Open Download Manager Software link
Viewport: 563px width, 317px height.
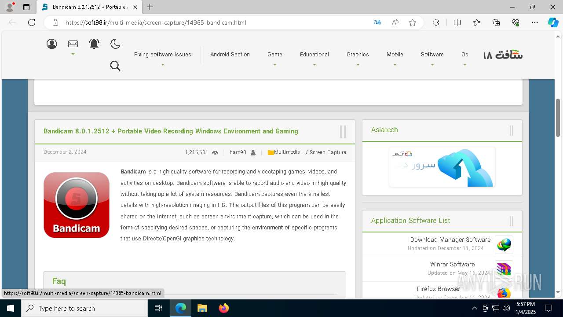[x=450, y=240]
